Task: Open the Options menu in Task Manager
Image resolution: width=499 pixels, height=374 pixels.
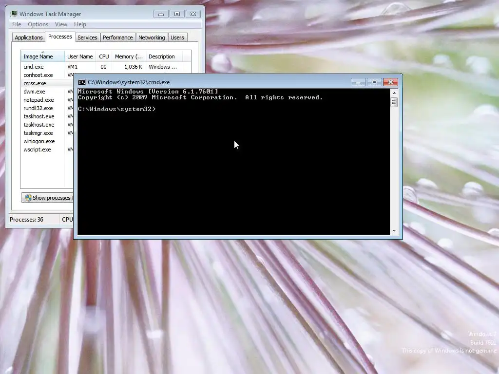Action: 38,24
